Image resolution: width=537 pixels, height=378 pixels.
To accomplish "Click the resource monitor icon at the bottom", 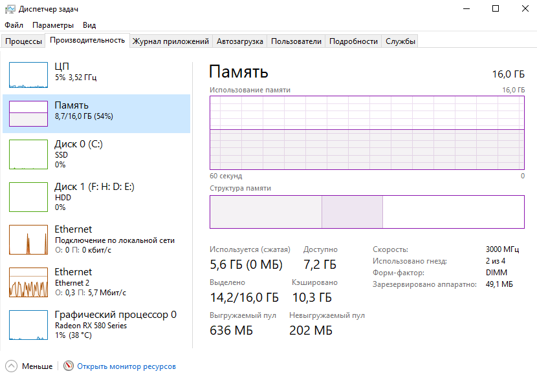I will [69, 366].
